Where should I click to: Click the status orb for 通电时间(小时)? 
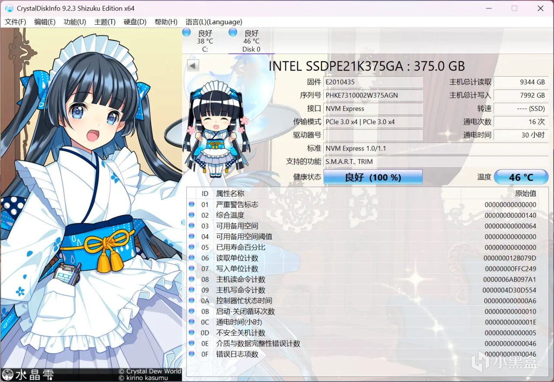click(191, 322)
